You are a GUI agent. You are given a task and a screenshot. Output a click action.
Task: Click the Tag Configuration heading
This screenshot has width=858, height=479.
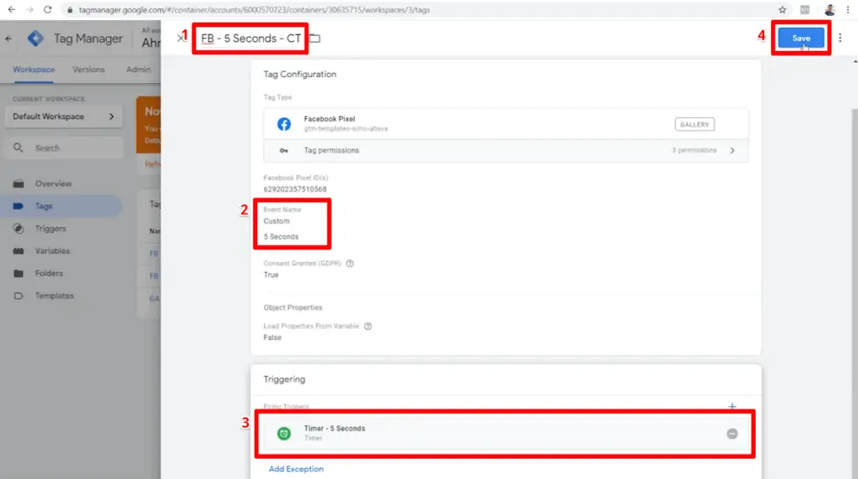click(x=300, y=75)
